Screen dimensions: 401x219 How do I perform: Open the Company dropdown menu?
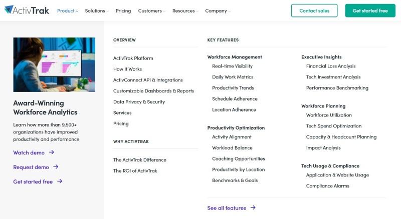click(x=218, y=10)
